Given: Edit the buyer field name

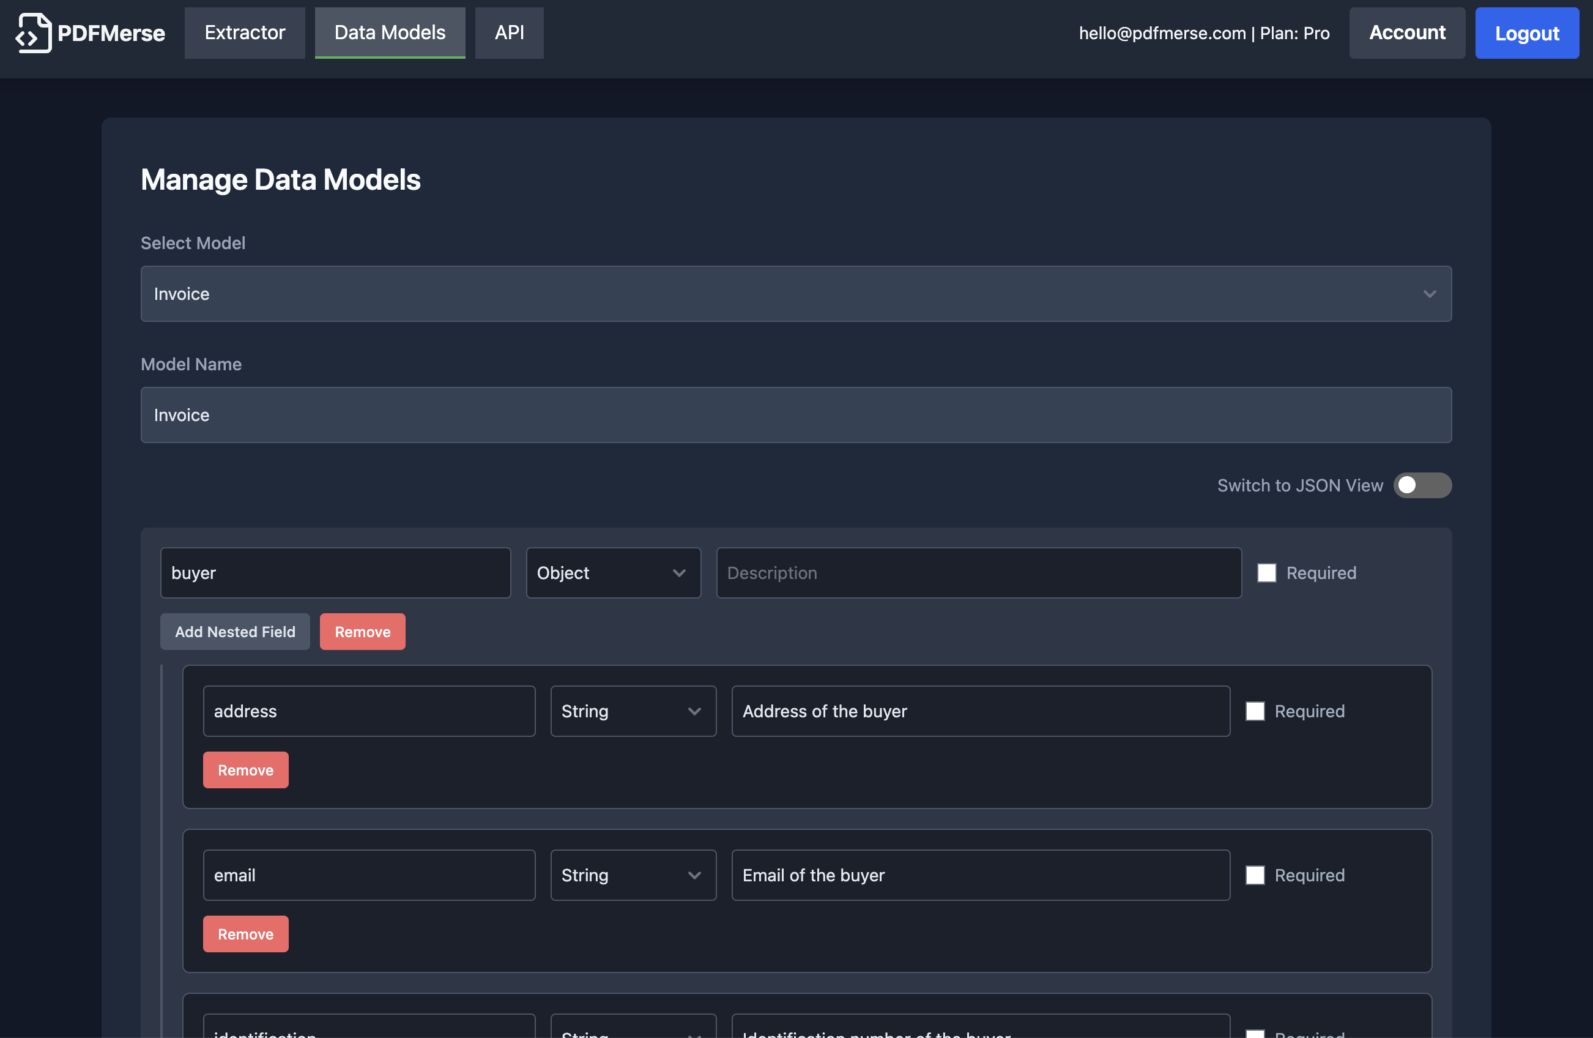Looking at the screenshot, I should pos(335,573).
